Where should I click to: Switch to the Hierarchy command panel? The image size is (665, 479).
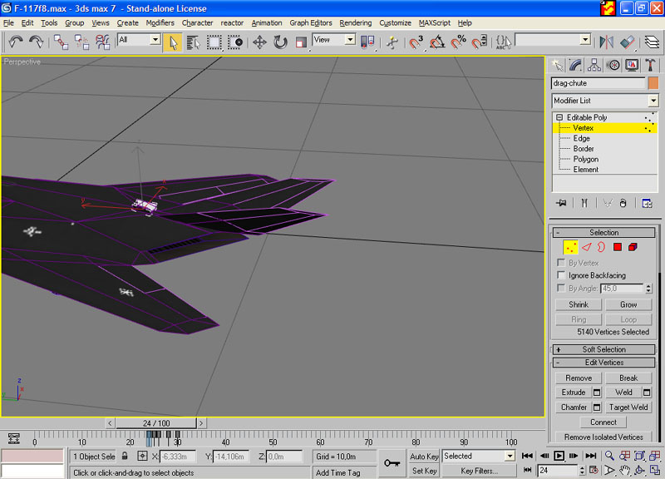pos(594,66)
